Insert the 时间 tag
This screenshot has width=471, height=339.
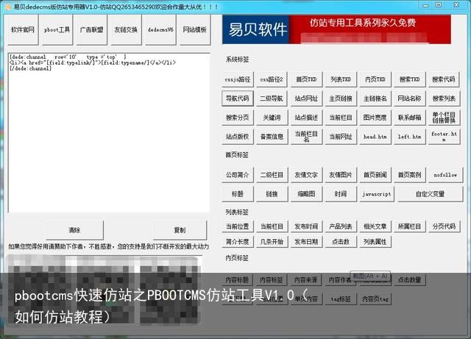(x=341, y=194)
